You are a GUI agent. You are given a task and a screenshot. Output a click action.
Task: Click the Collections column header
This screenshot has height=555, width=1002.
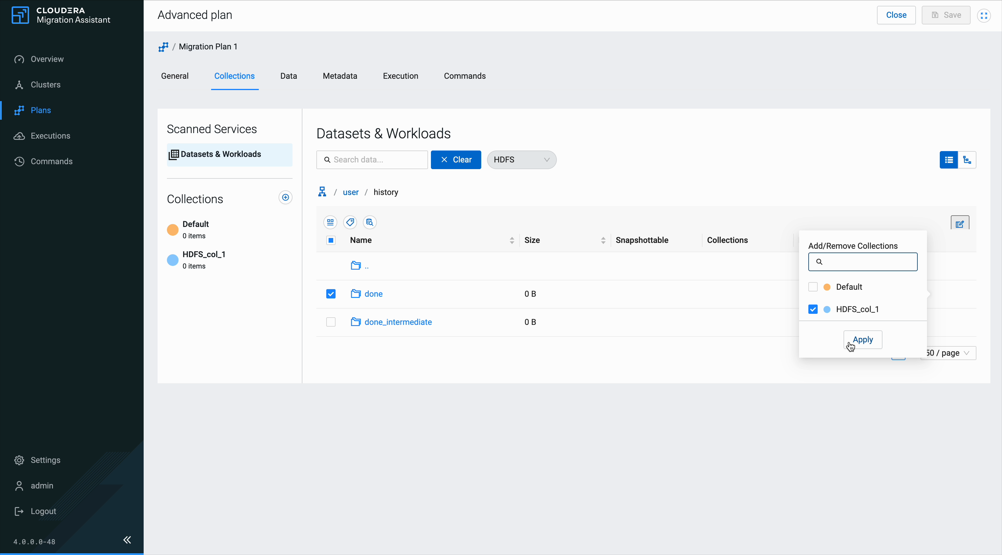(x=728, y=241)
